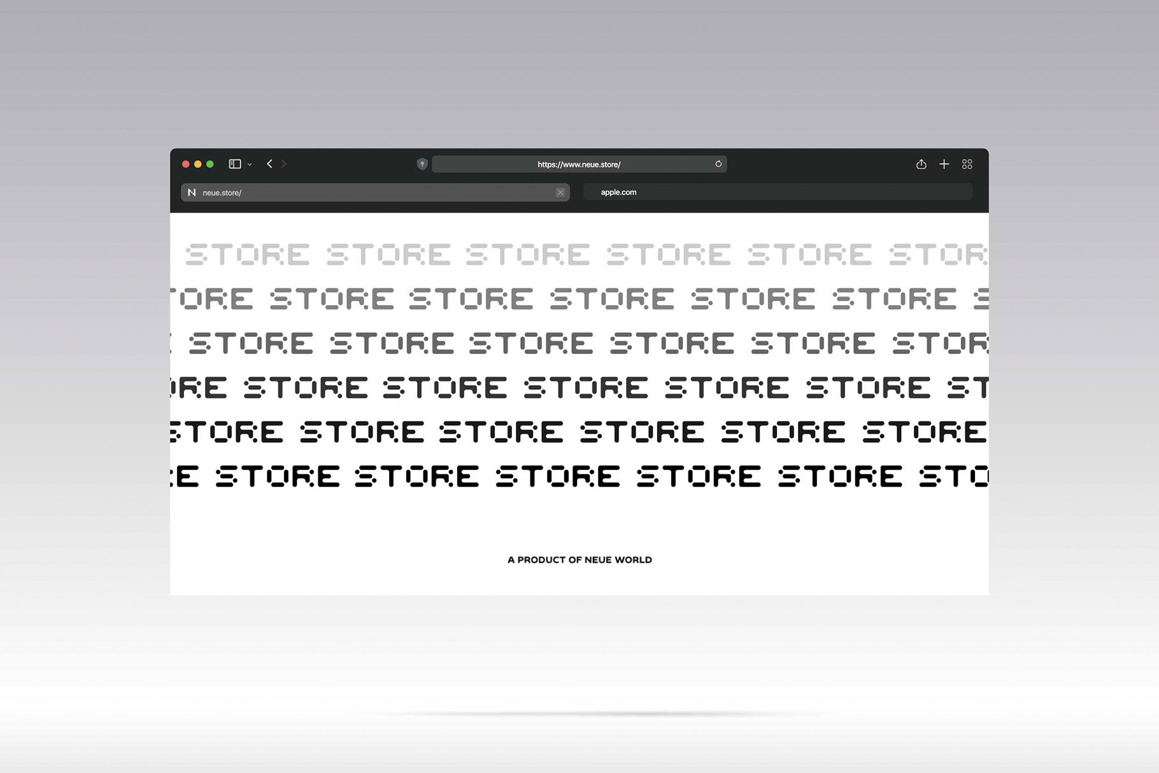Click the address bar showing neue.store URL

tap(579, 164)
